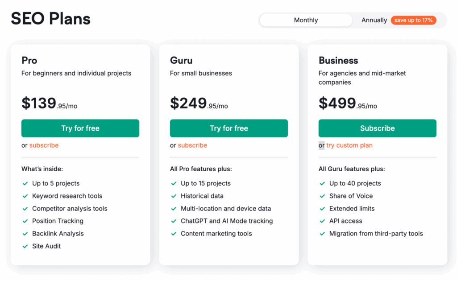The width and height of the screenshot is (457, 281).
Task: Click checkmark beside Keyword research tools
Action: [x=25, y=196]
